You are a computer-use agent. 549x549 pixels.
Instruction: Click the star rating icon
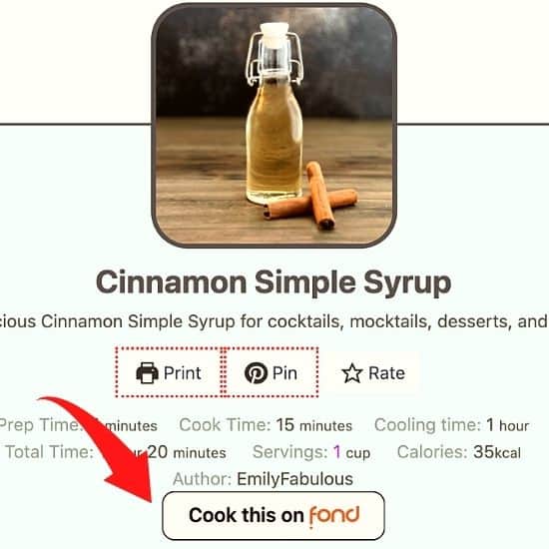coord(352,373)
